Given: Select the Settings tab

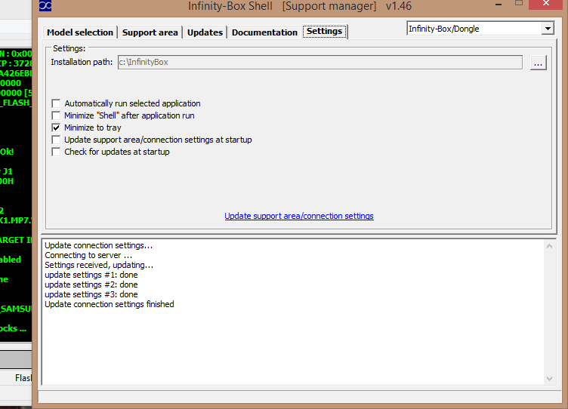Looking at the screenshot, I should coord(325,31).
